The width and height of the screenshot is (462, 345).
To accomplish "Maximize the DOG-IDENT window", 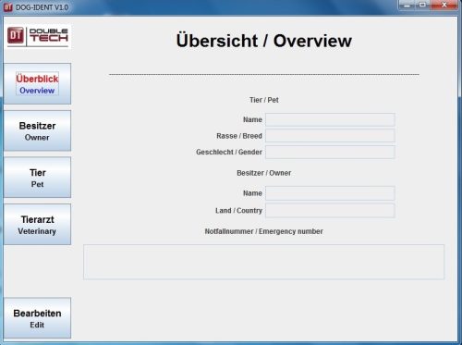I will point(423,5).
